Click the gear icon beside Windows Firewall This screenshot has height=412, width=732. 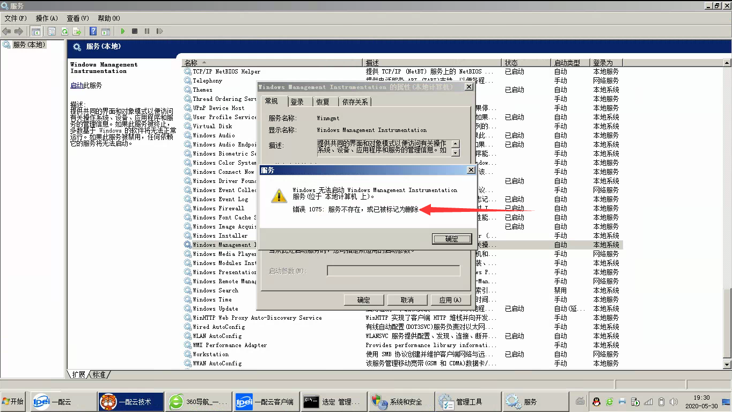coord(188,208)
